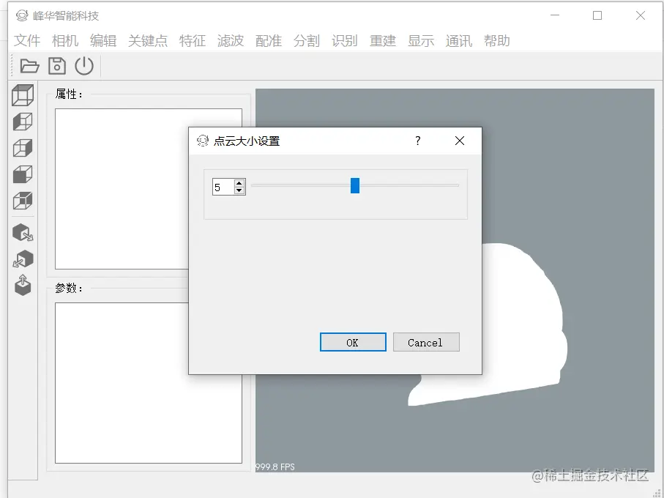This screenshot has height=498, width=664.
Task: Select cube view with dark front face
Action: [x=23, y=174]
